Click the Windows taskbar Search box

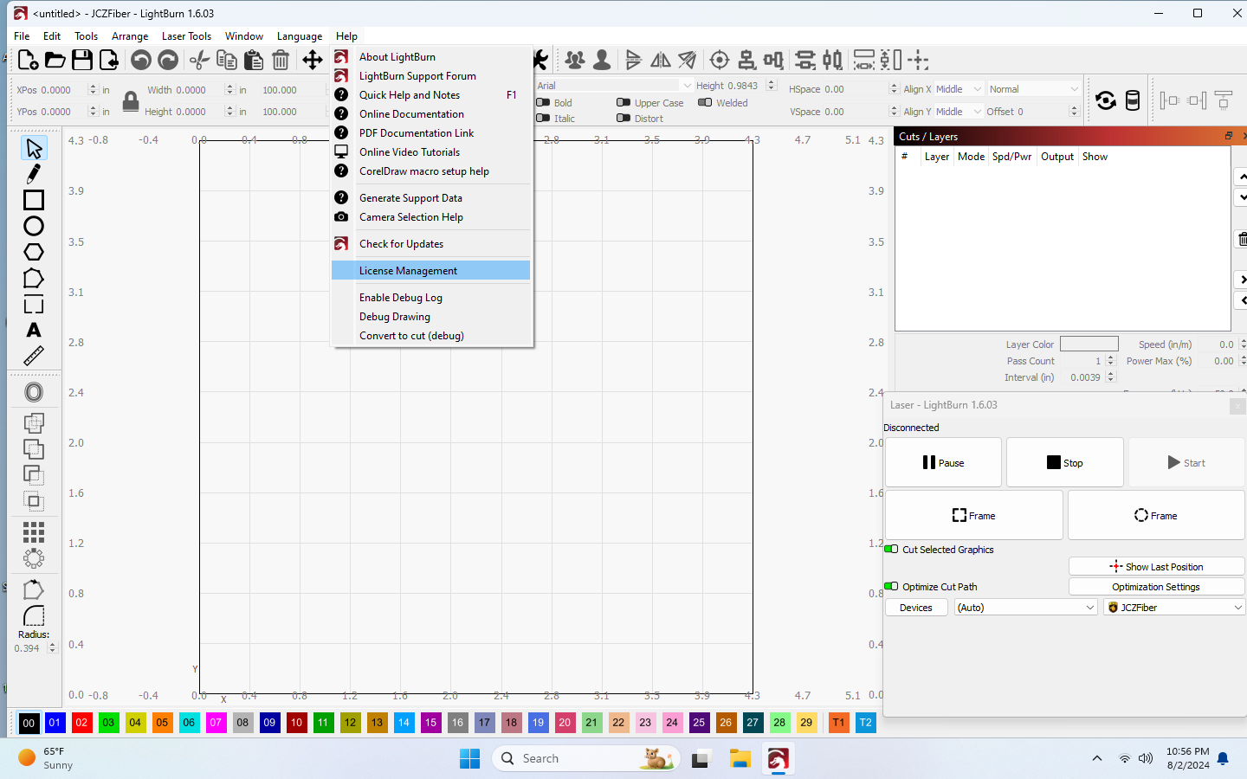pyautogui.click(x=585, y=759)
